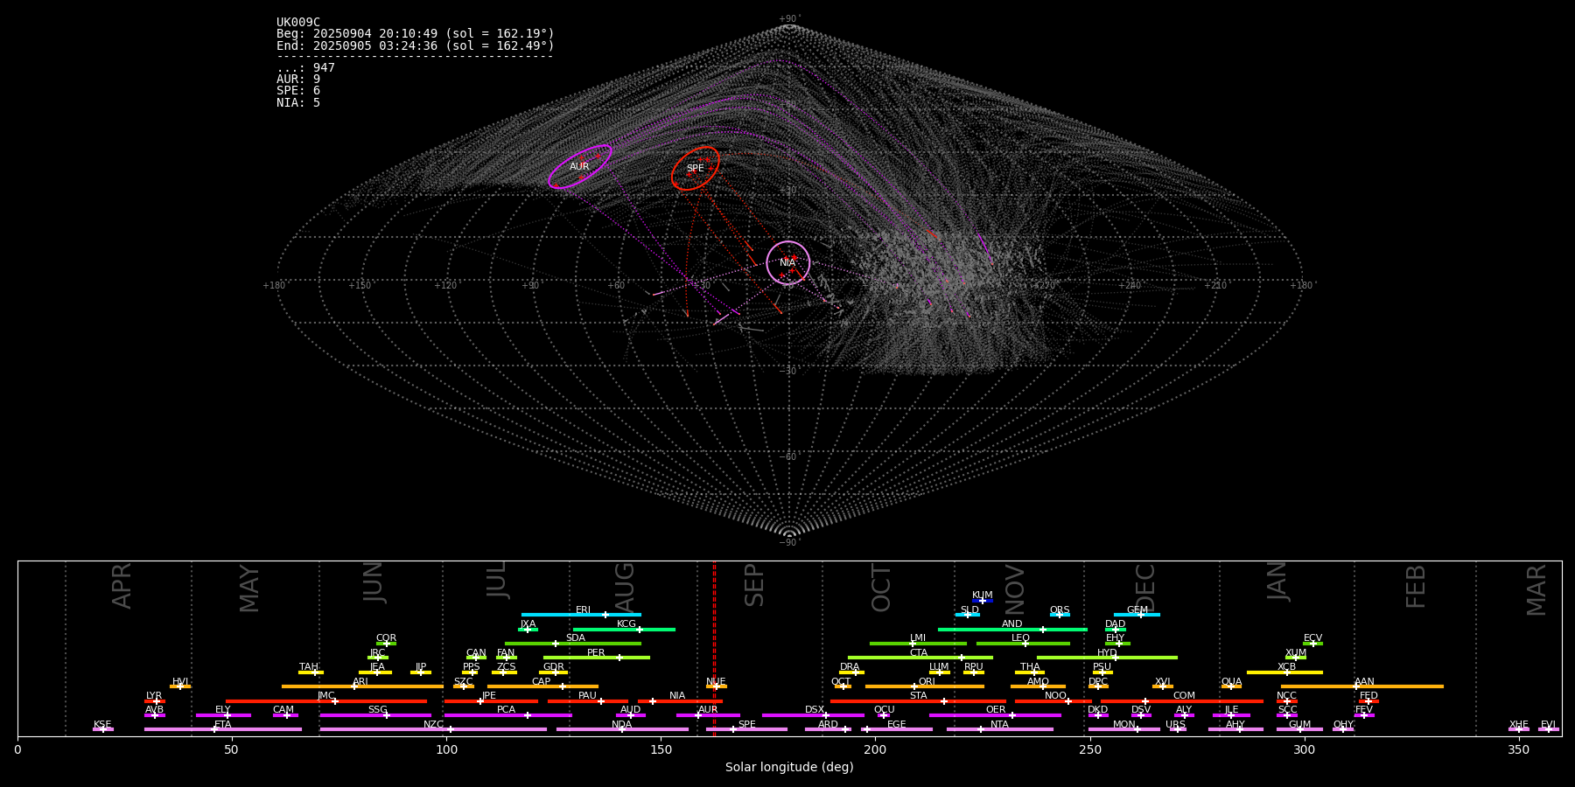Viewport: 1575px width, 787px height.
Task: Click the NOV month label in the timeline
Action: click(x=1014, y=590)
